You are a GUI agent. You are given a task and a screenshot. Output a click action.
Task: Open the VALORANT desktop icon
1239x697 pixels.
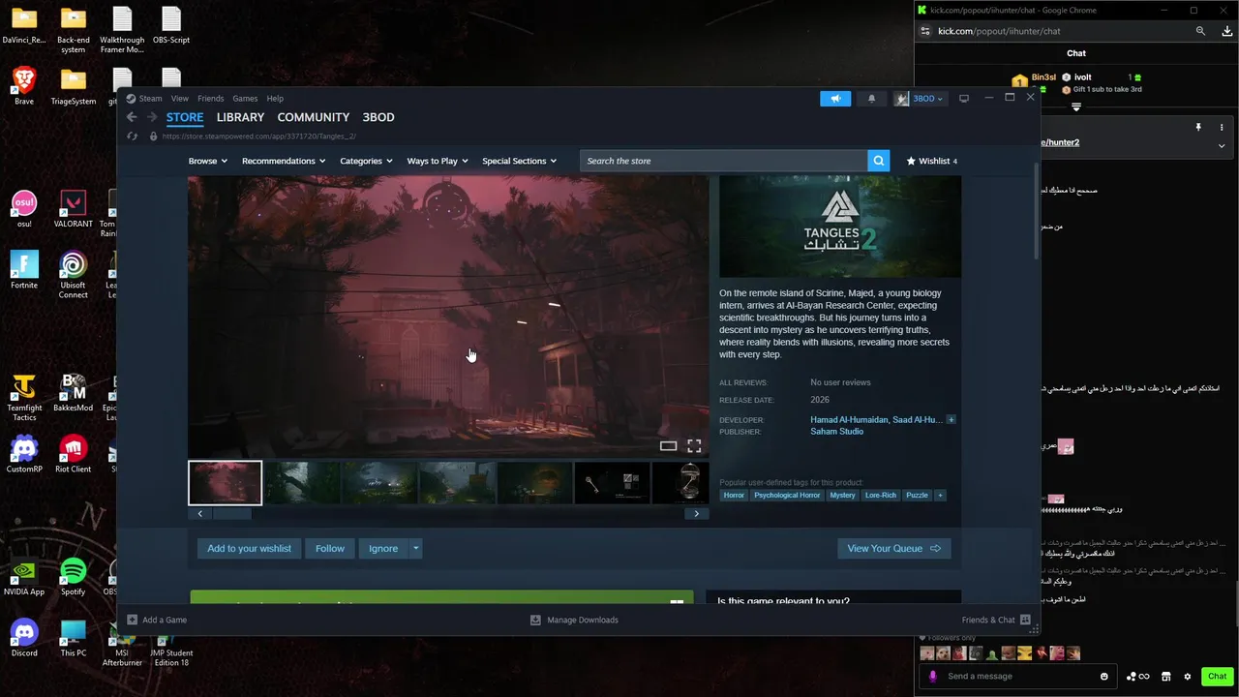[x=73, y=210]
